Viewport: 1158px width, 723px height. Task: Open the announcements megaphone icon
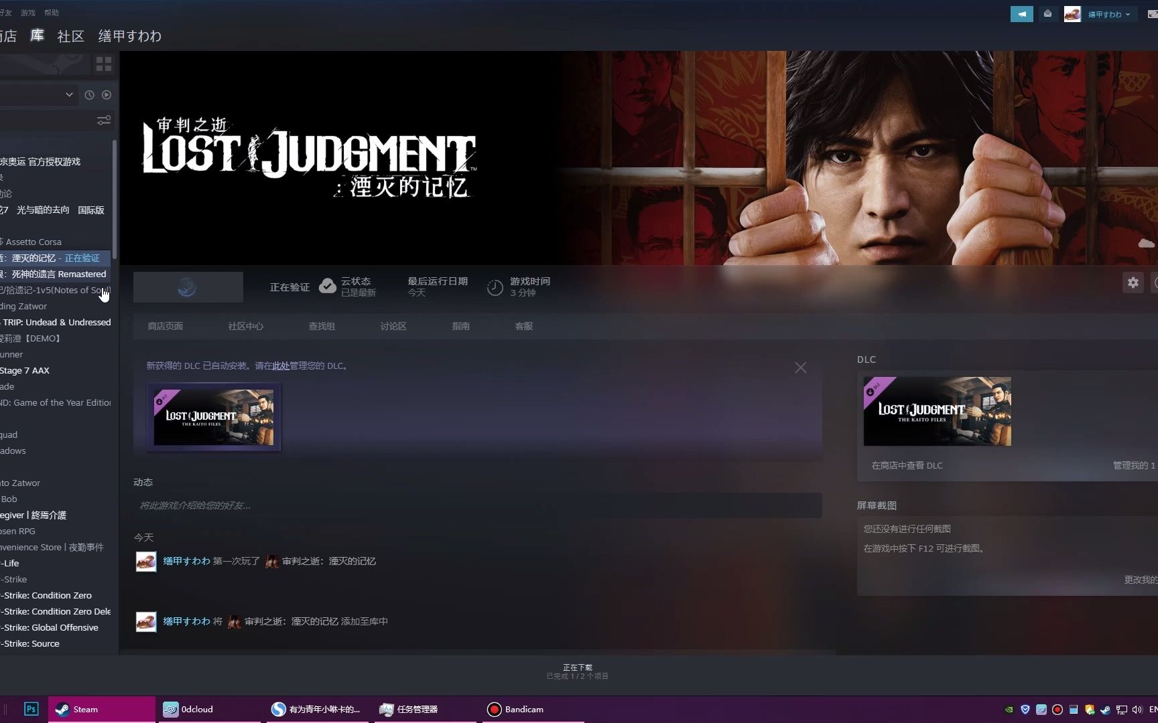click(x=1021, y=14)
